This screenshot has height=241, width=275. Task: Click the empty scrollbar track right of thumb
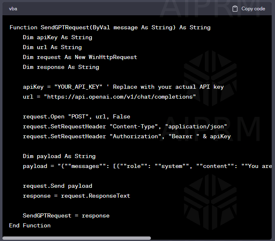[x=212, y=238]
